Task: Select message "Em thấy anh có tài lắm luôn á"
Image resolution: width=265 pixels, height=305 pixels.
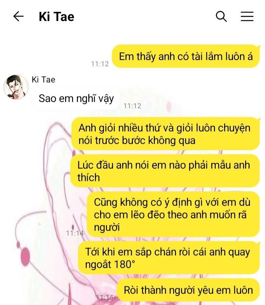Action: pyautogui.click(x=186, y=56)
